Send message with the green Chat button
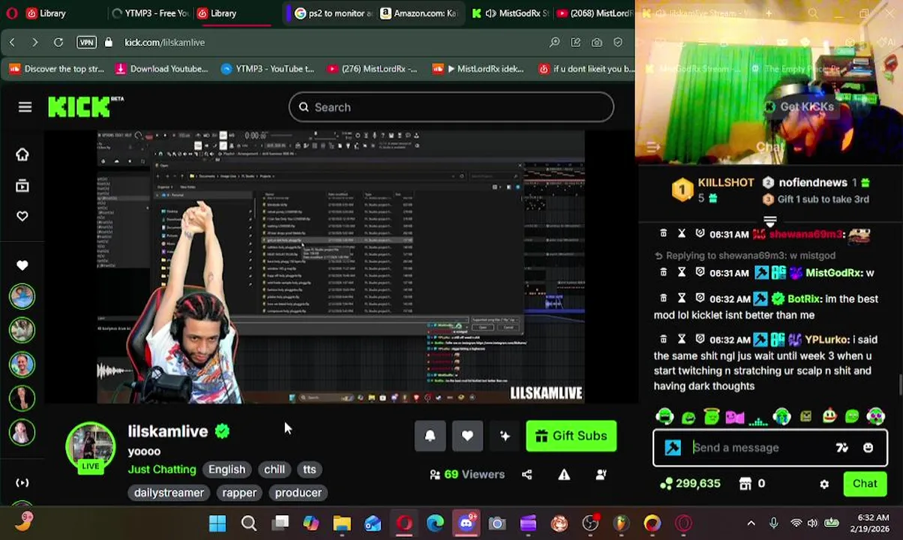The width and height of the screenshot is (903, 540). coord(865,484)
